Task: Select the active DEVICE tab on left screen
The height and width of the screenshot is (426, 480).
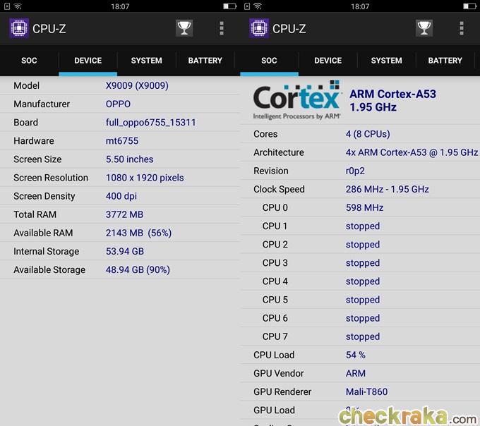Action: tap(88, 61)
